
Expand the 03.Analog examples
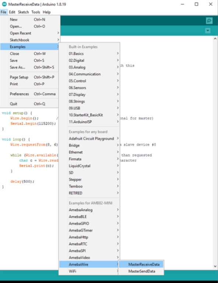(x=89, y=67)
